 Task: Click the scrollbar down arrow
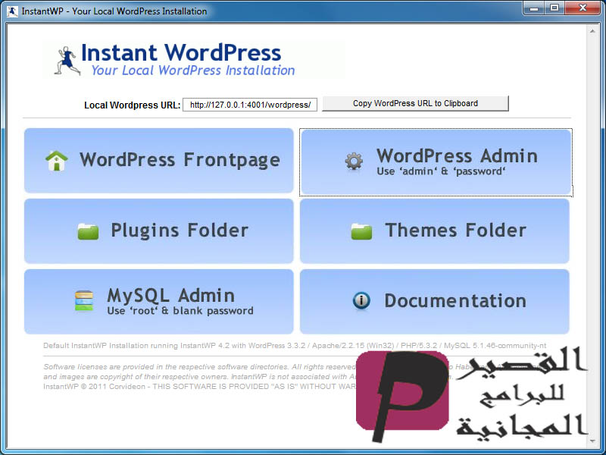pos(592,441)
